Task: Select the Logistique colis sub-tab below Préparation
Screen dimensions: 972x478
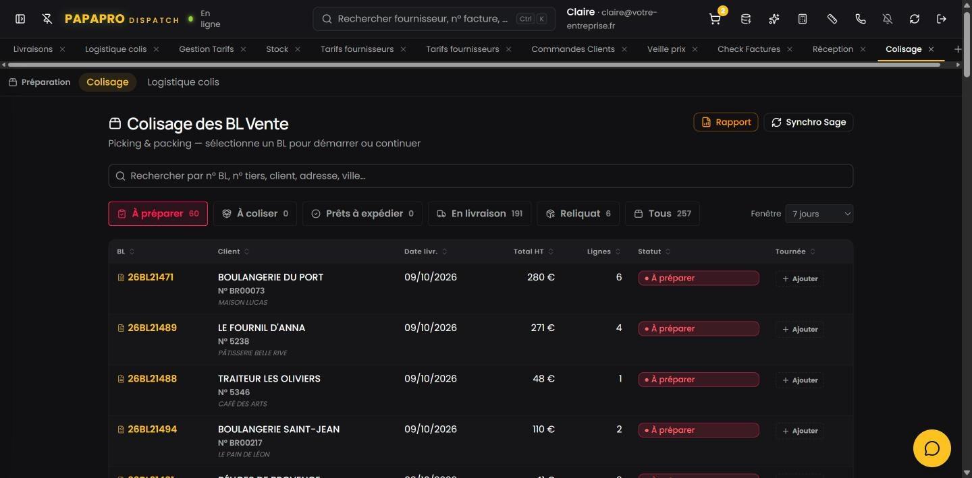Action: pos(183,82)
